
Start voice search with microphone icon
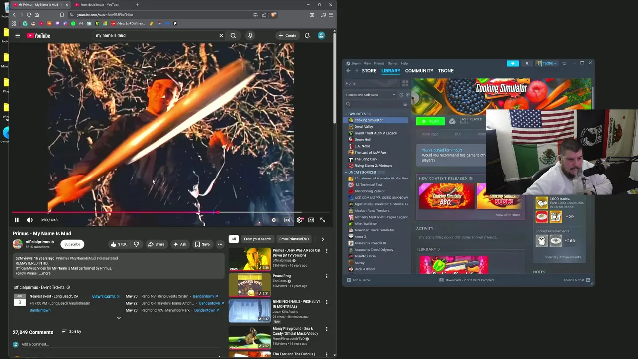point(250,35)
